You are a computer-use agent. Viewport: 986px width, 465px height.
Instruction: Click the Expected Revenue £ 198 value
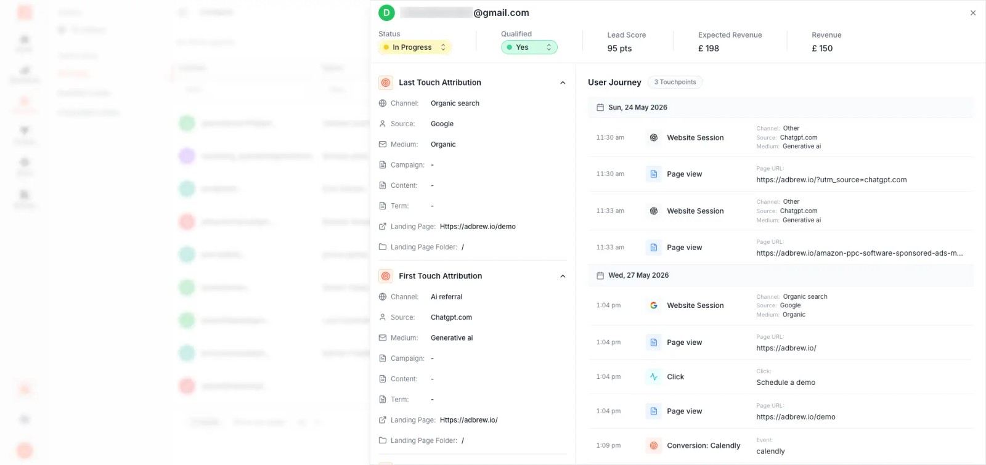tap(709, 49)
